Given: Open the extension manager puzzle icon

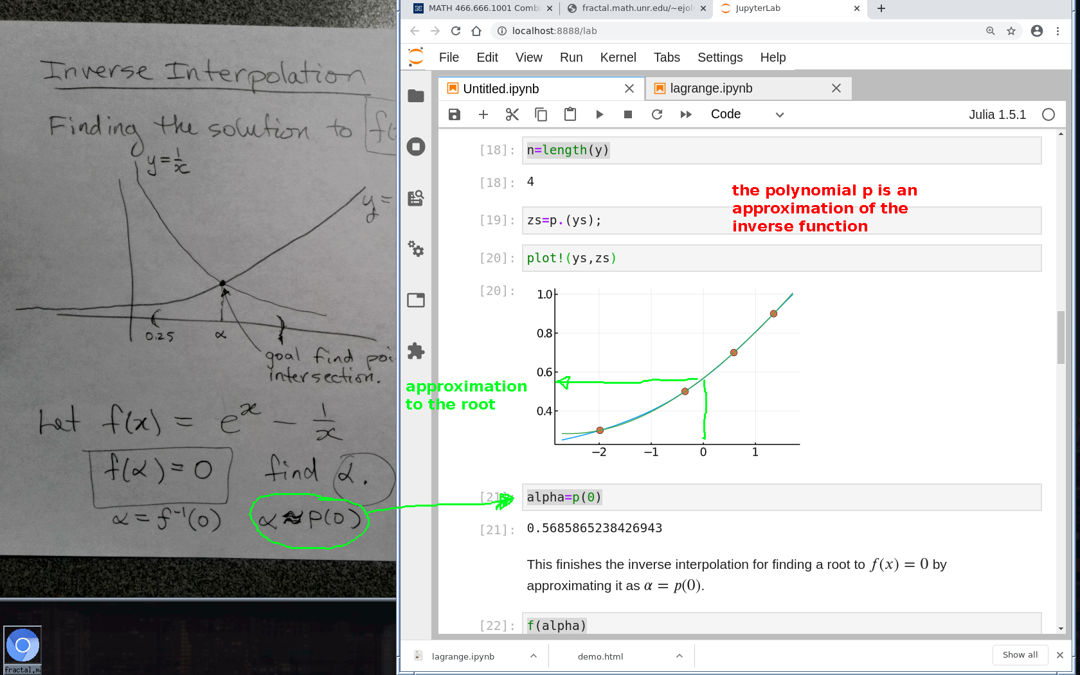Looking at the screenshot, I should point(416,351).
